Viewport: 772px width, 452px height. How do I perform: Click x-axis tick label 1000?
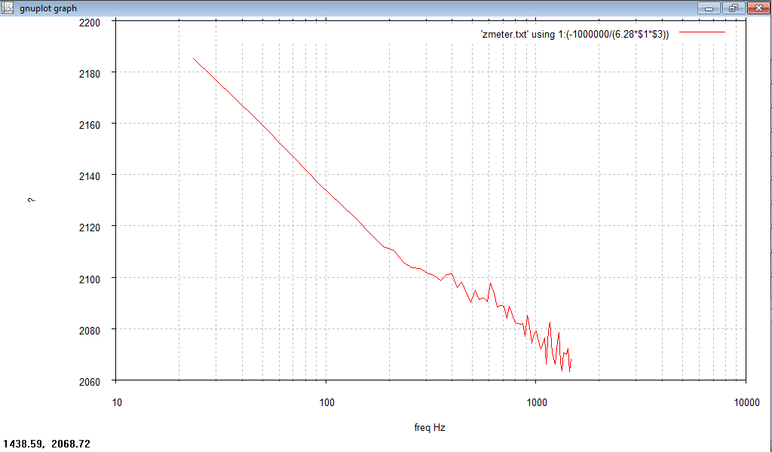click(537, 402)
